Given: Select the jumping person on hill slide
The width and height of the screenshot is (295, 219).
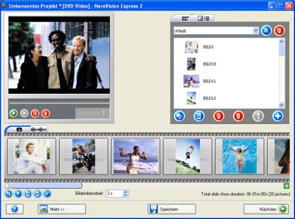Looking at the screenshot, I should (x=188, y=156).
